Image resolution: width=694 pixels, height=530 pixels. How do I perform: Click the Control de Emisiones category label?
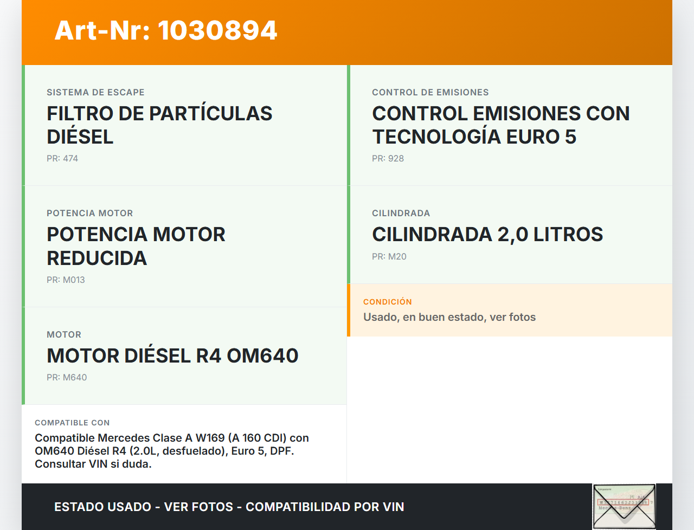coord(430,93)
